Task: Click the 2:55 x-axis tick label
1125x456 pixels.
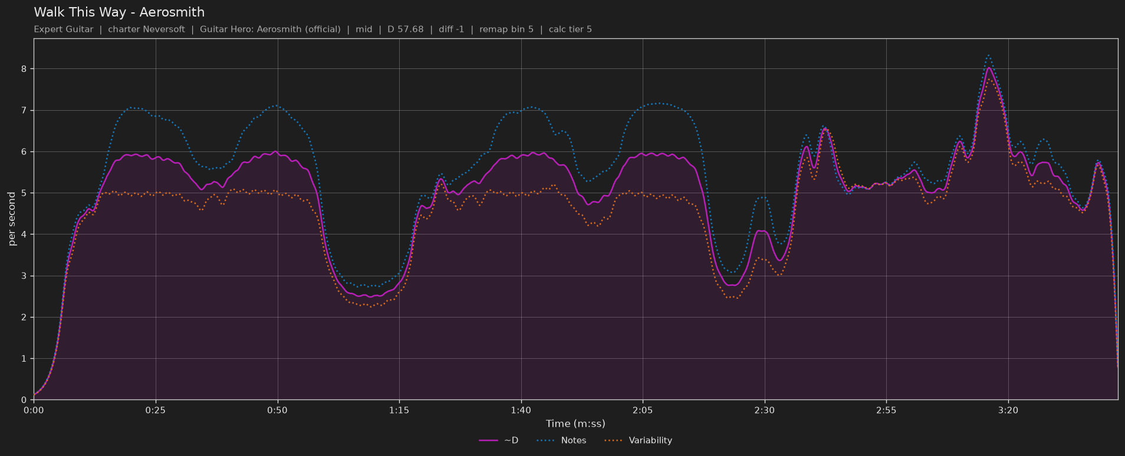Action: click(886, 410)
